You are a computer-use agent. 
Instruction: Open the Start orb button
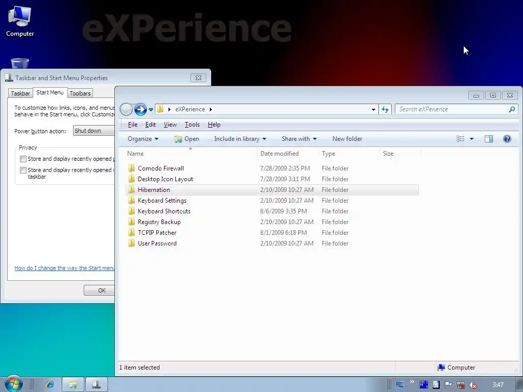point(13,384)
